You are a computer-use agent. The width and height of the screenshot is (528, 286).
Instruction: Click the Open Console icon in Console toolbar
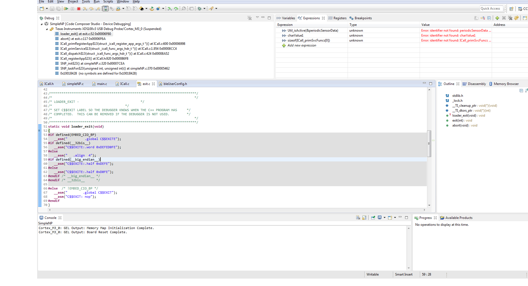pos(390,218)
